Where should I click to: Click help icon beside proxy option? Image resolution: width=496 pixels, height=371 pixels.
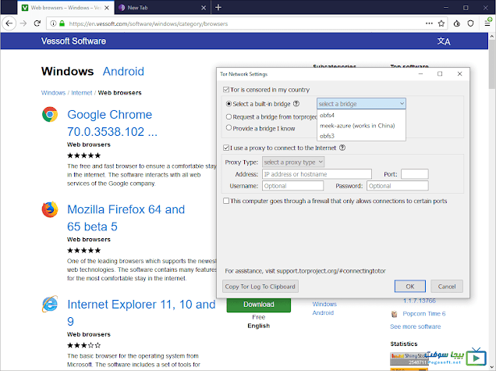(x=342, y=148)
